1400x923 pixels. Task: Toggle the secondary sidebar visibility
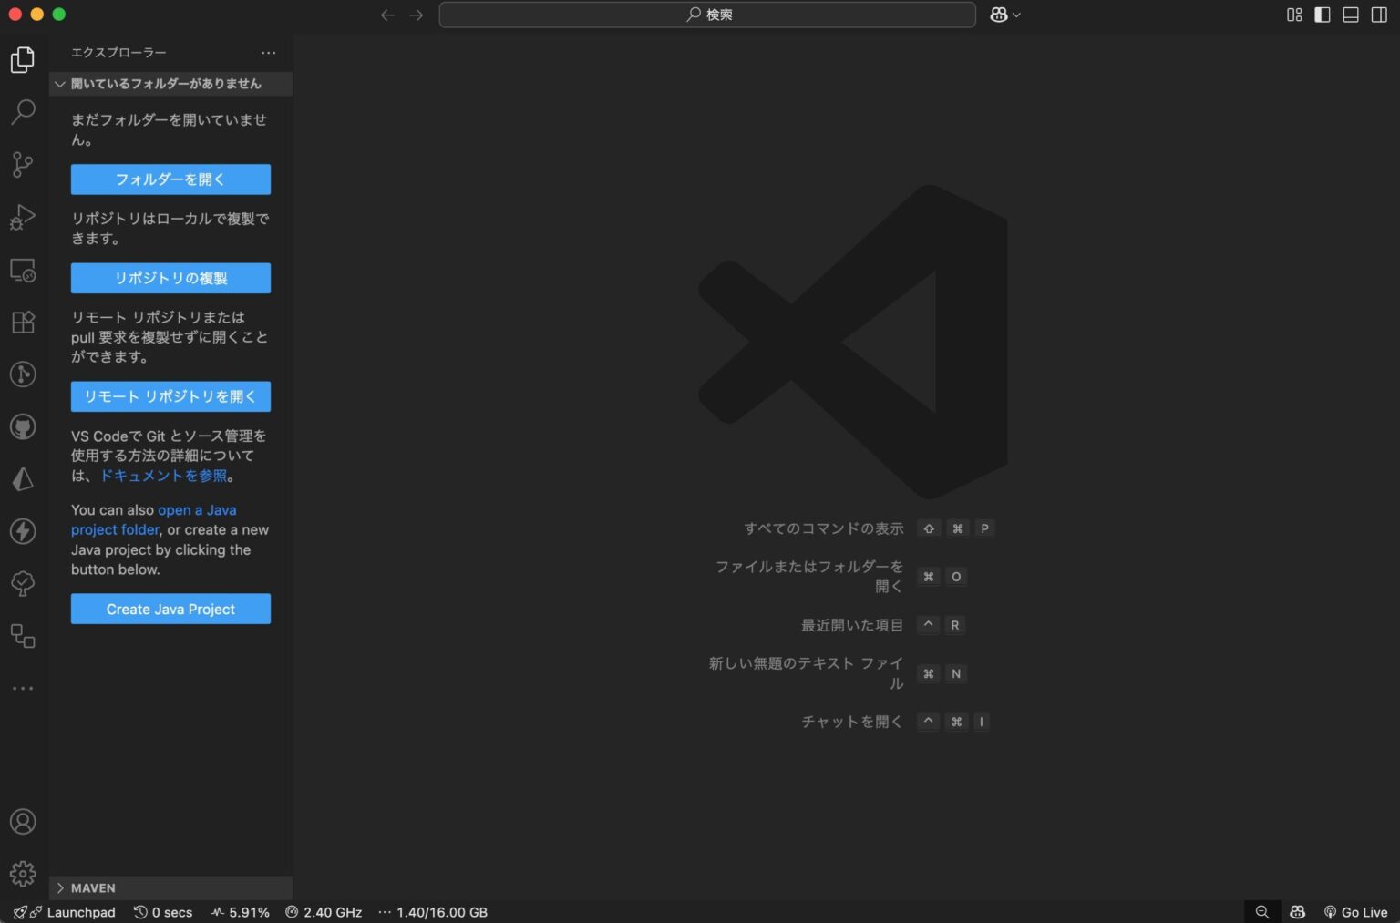1378,15
